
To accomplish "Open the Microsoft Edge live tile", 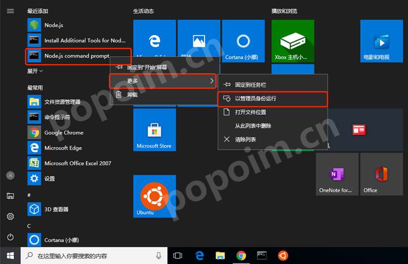I will pos(155,39).
